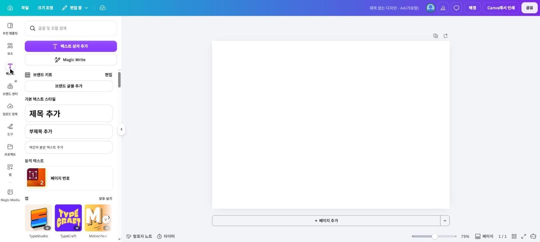The image size is (540, 242).
Task: Click the 배정 button
Action: [x=472, y=8]
